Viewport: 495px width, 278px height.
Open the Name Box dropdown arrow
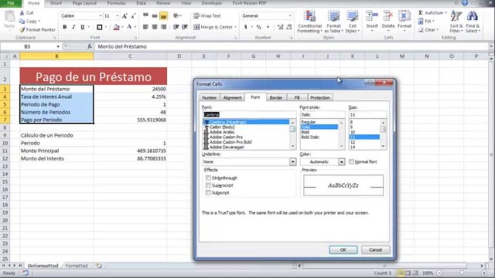(x=58, y=46)
